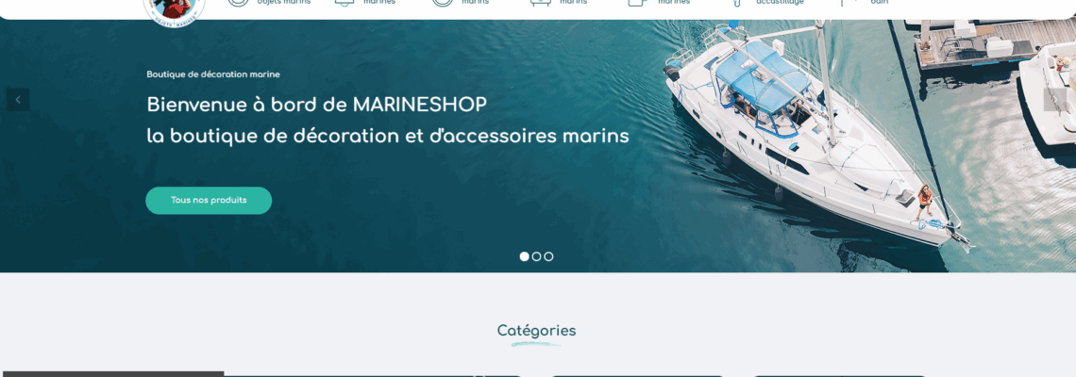Click the Catégories section heading
1076x377 pixels.
tap(537, 331)
